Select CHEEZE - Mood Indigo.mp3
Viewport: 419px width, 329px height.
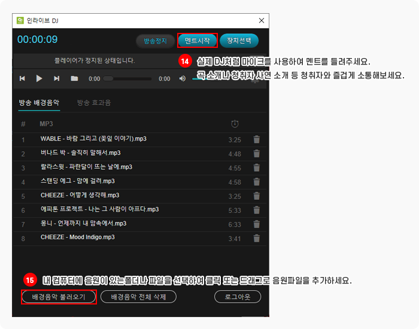[x=77, y=237]
